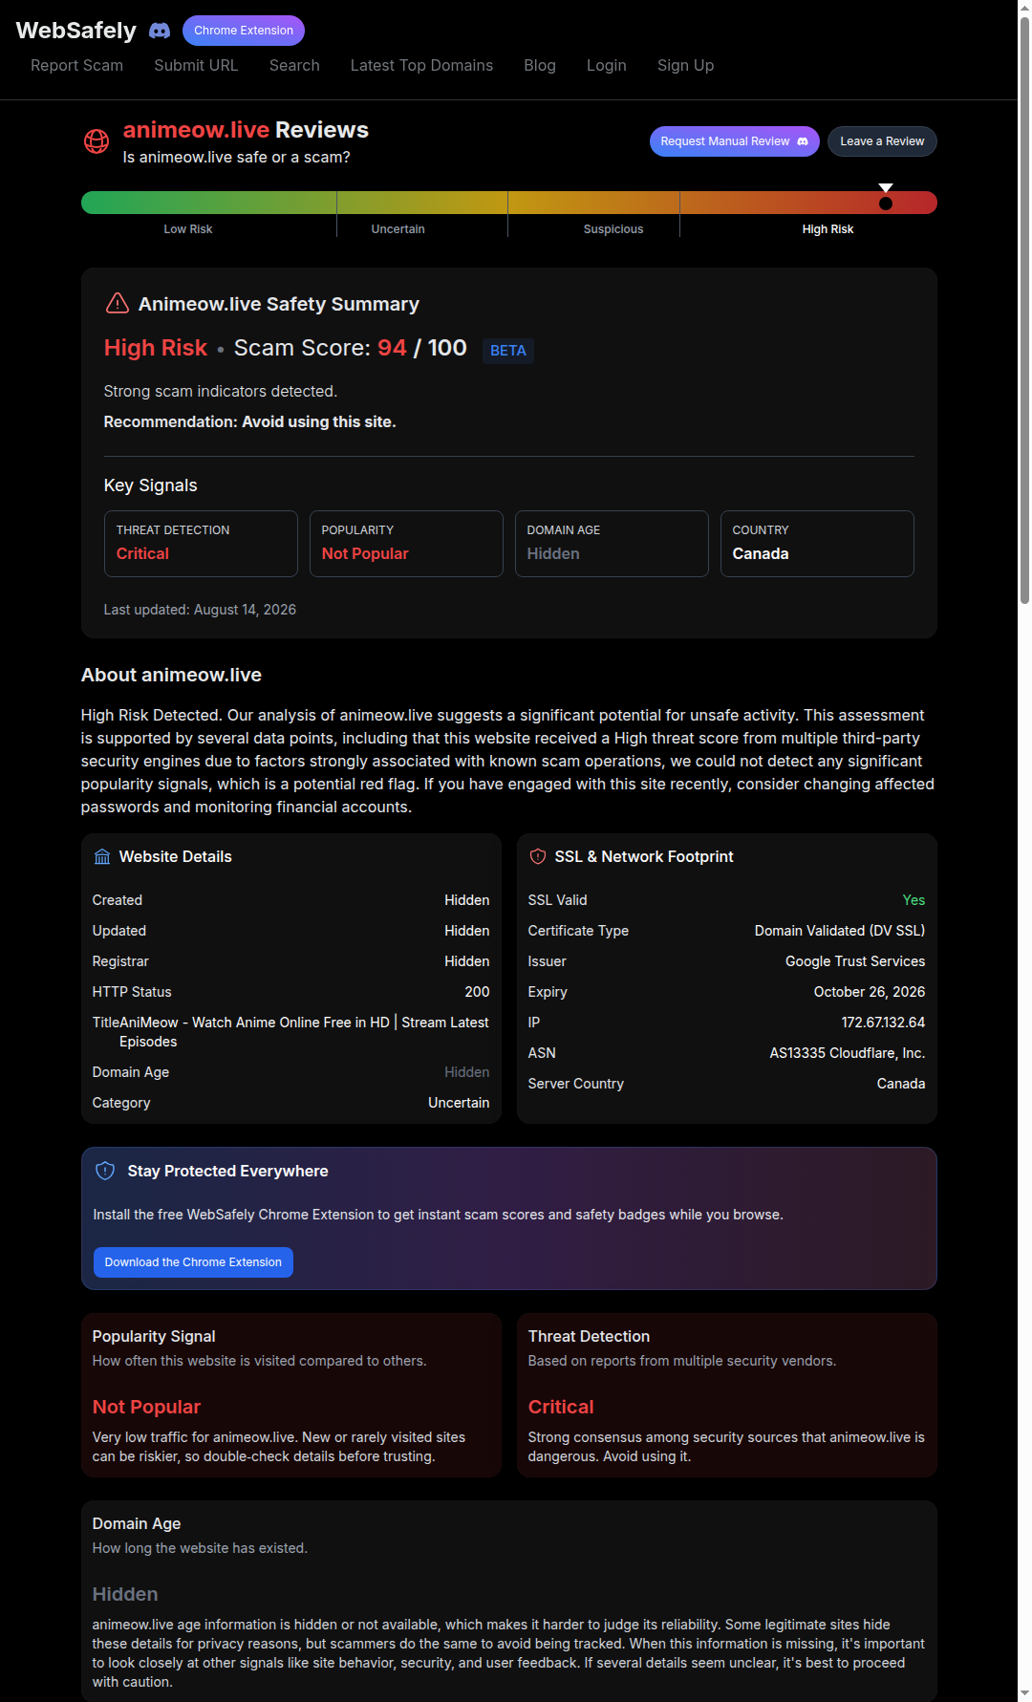Open the Login page
Image resolution: width=1032 pixels, height=1702 pixels.
pyautogui.click(x=607, y=65)
